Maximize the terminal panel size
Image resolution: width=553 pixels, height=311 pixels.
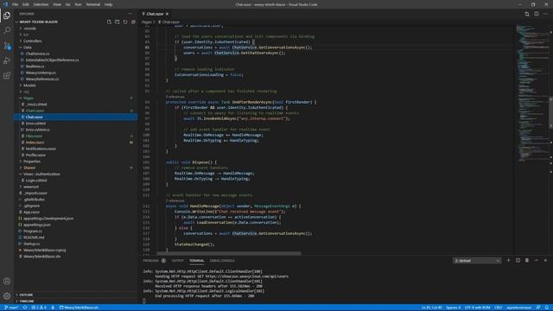coord(536,260)
